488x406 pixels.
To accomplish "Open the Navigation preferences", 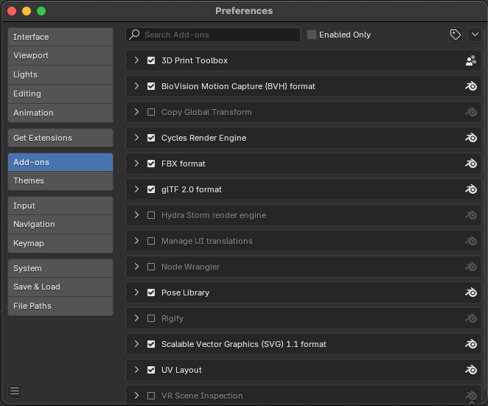I will point(60,224).
